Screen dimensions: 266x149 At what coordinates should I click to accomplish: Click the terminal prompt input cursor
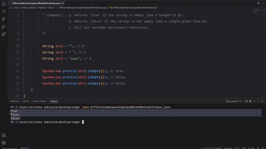click(83, 122)
